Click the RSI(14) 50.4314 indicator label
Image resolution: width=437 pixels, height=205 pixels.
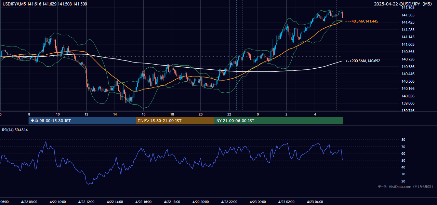point(15,130)
